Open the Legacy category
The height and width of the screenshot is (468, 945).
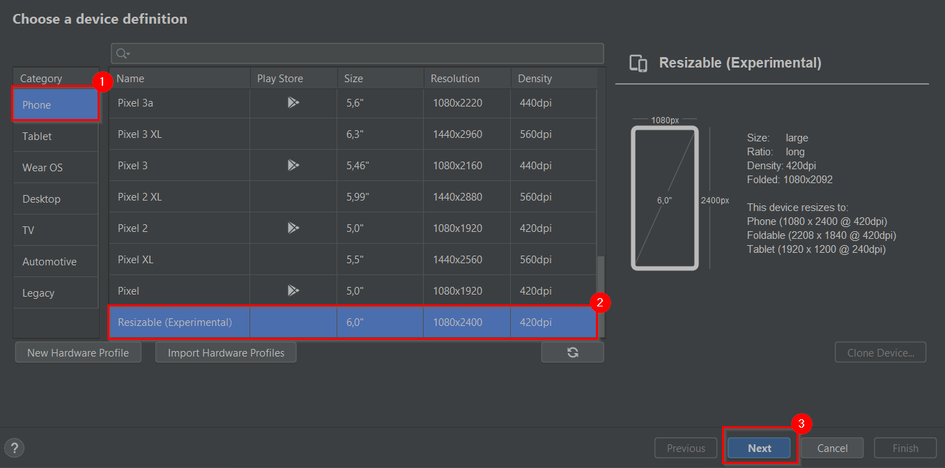click(x=56, y=293)
